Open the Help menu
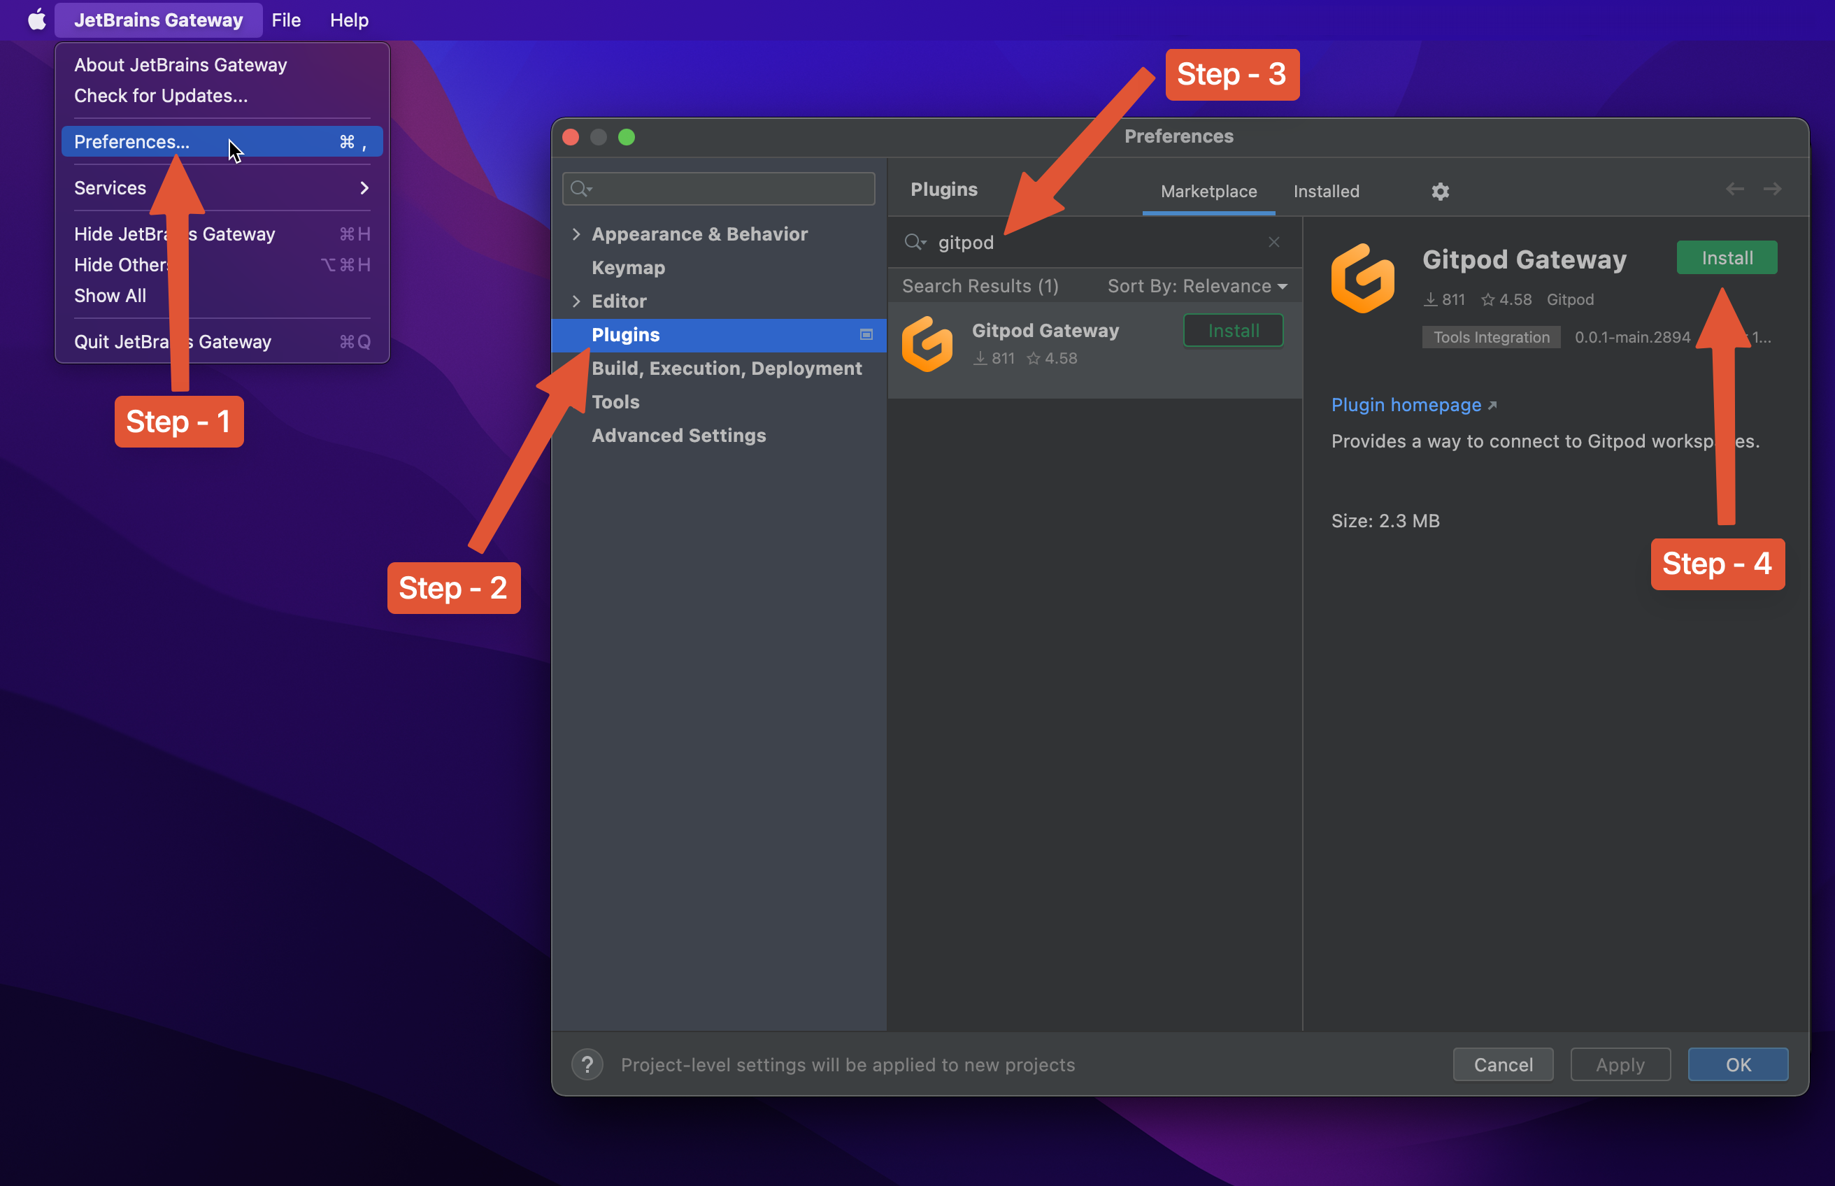 (349, 20)
